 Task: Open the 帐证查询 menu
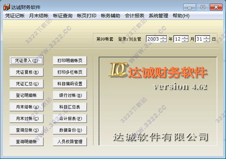(63, 16)
